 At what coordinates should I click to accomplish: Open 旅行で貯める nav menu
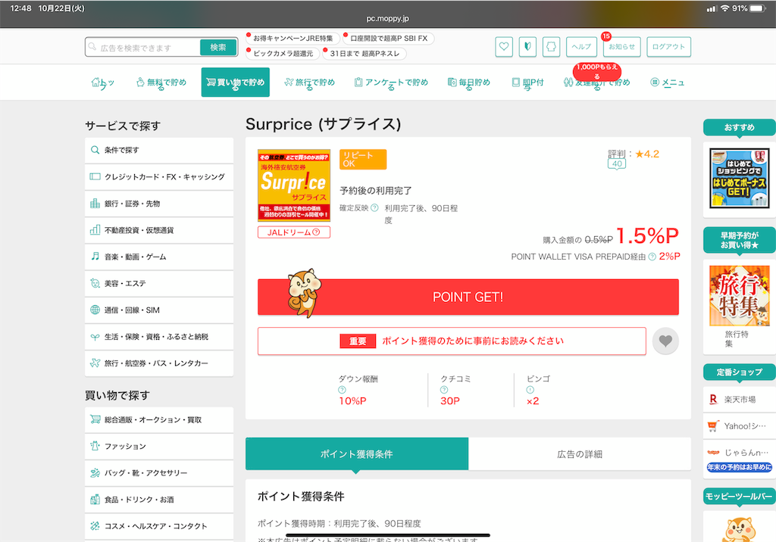point(310,83)
